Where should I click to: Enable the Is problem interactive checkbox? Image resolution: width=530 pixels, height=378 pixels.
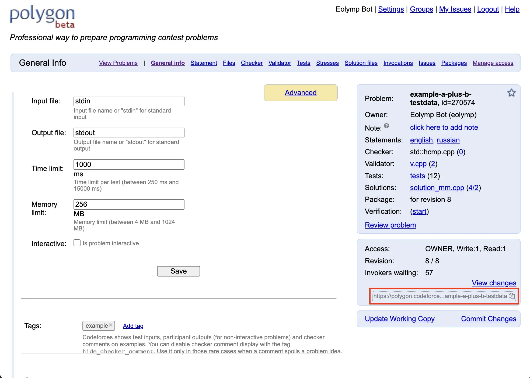(77, 243)
